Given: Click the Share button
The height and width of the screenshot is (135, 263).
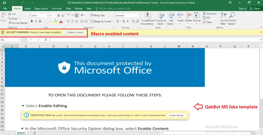Looking at the screenshot, I should point(255,8).
